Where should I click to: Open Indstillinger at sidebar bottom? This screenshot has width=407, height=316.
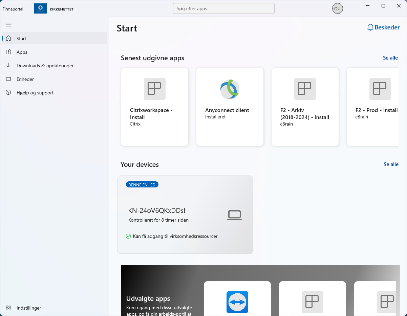point(55,308)
